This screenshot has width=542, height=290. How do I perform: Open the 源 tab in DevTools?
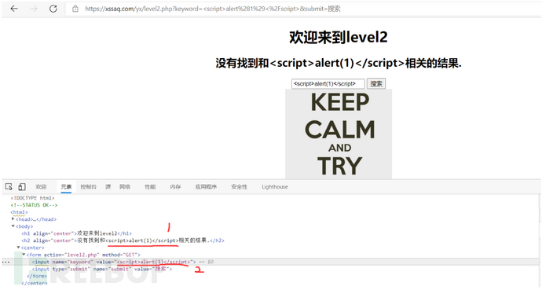(108, 186)
